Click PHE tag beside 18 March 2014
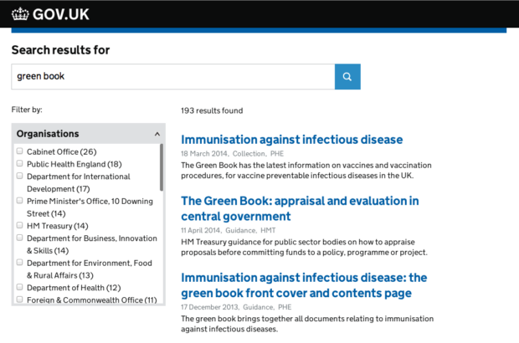The height and width of the screenshot is (343, 519). (x=277, y=154)
